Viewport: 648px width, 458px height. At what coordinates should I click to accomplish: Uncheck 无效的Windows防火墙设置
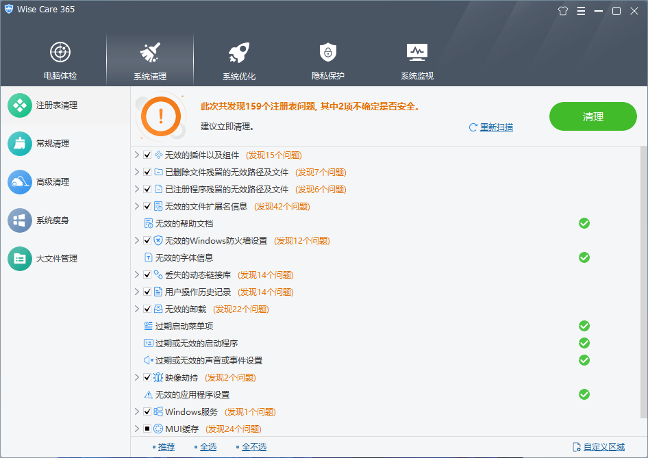click(147, 240)
